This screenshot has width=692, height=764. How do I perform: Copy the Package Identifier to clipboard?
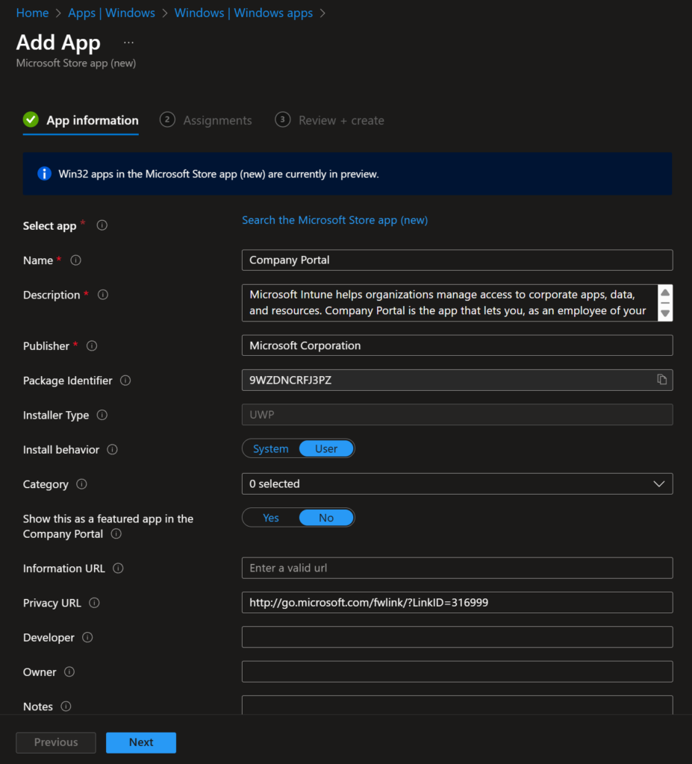(x=661, y=380)
